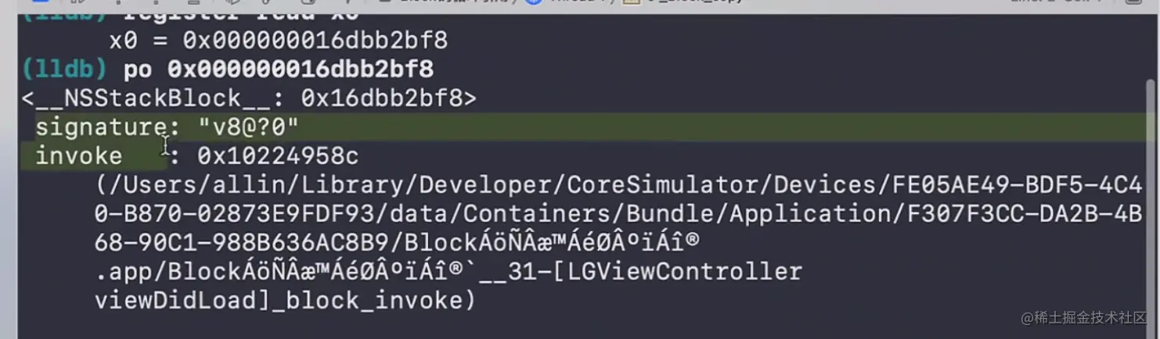Click the (lldb) prompt before po

click(x=64, y=70)
